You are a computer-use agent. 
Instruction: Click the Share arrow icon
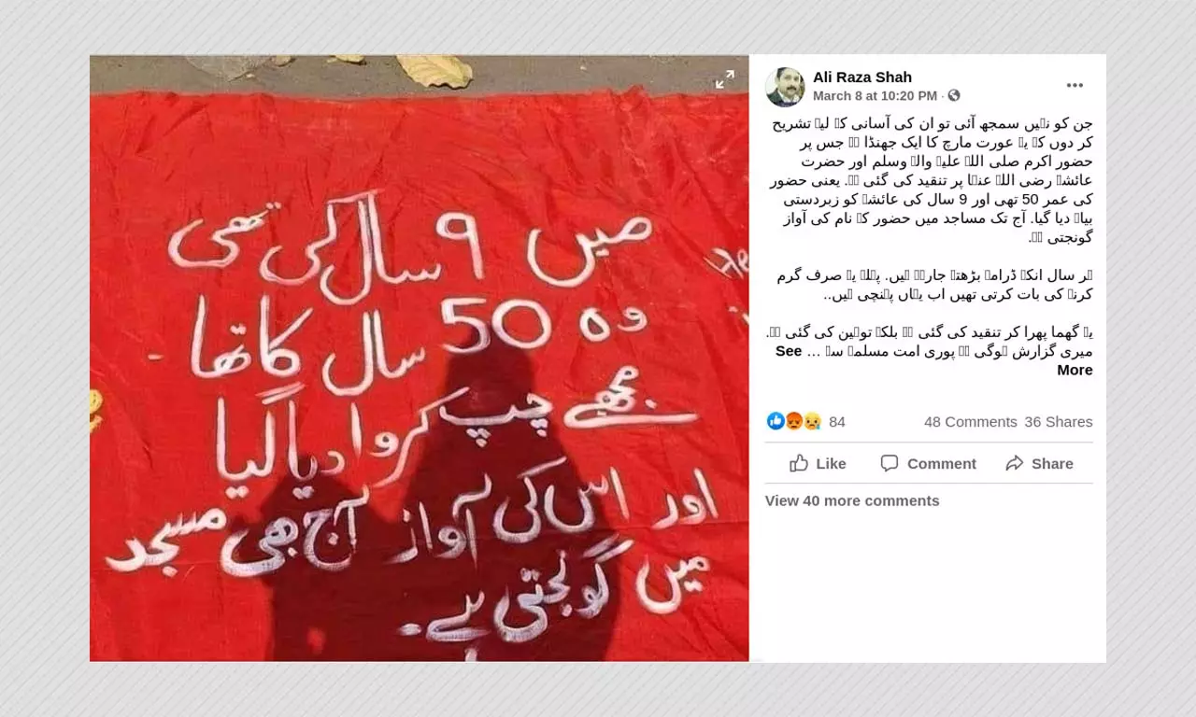(x=1015, y=463)
